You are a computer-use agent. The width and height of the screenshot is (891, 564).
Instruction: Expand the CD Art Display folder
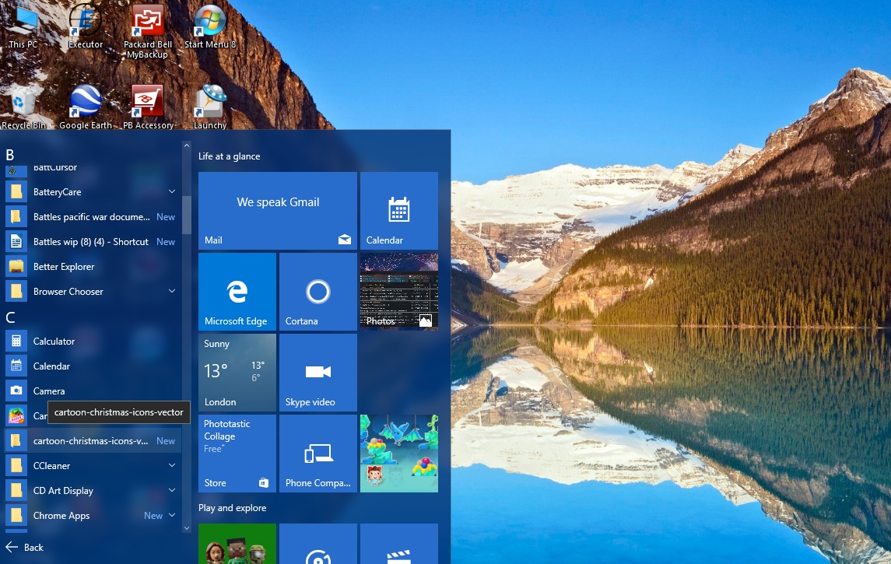pyautogui.click(x=172, y=491)
